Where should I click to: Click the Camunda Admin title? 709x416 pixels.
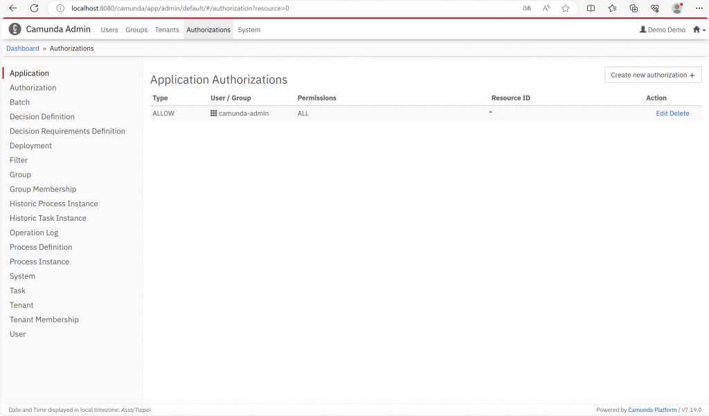coord(58,29)
